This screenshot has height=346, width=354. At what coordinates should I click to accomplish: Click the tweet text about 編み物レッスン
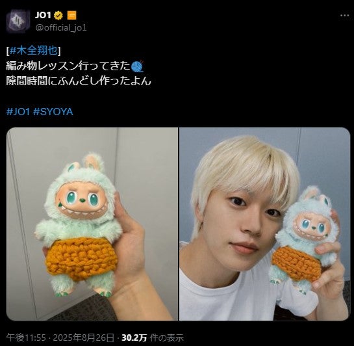(x=75, y=66)
